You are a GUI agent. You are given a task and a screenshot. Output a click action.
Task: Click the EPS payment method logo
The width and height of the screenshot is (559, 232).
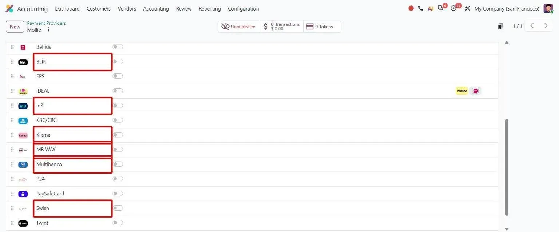coord(23,77)
